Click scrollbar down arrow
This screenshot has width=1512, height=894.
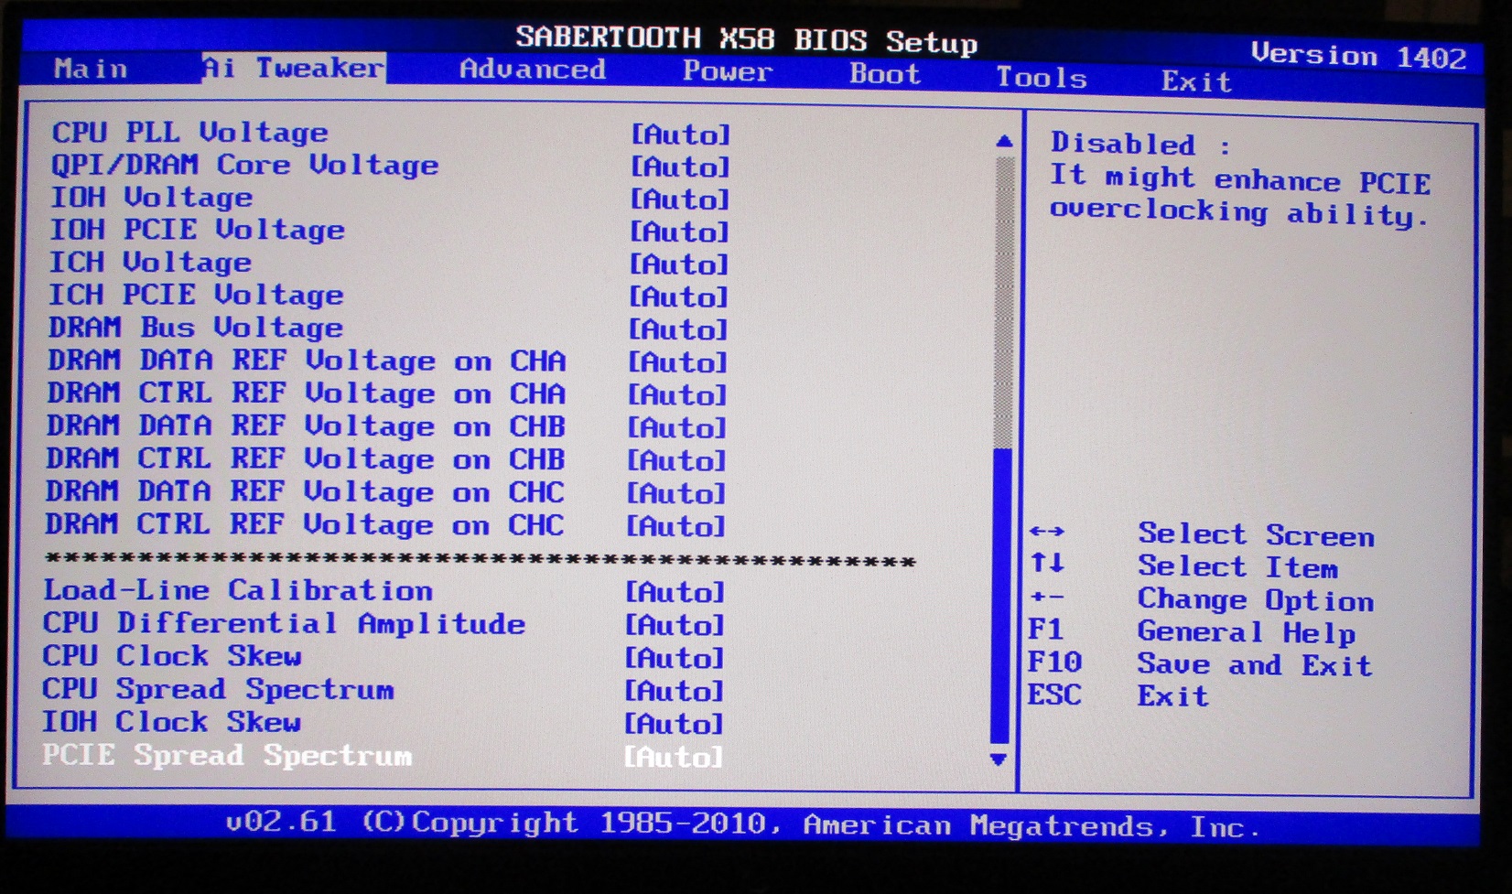(x=999, y=759)
